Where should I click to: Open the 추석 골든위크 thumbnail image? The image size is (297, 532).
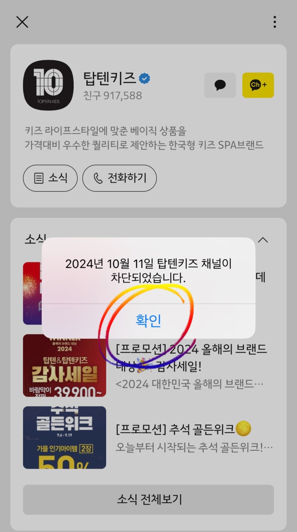coord(64,437)
